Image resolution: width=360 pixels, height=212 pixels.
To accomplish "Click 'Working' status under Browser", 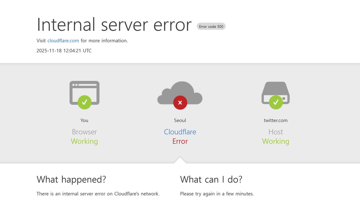I will pos(84,141).
